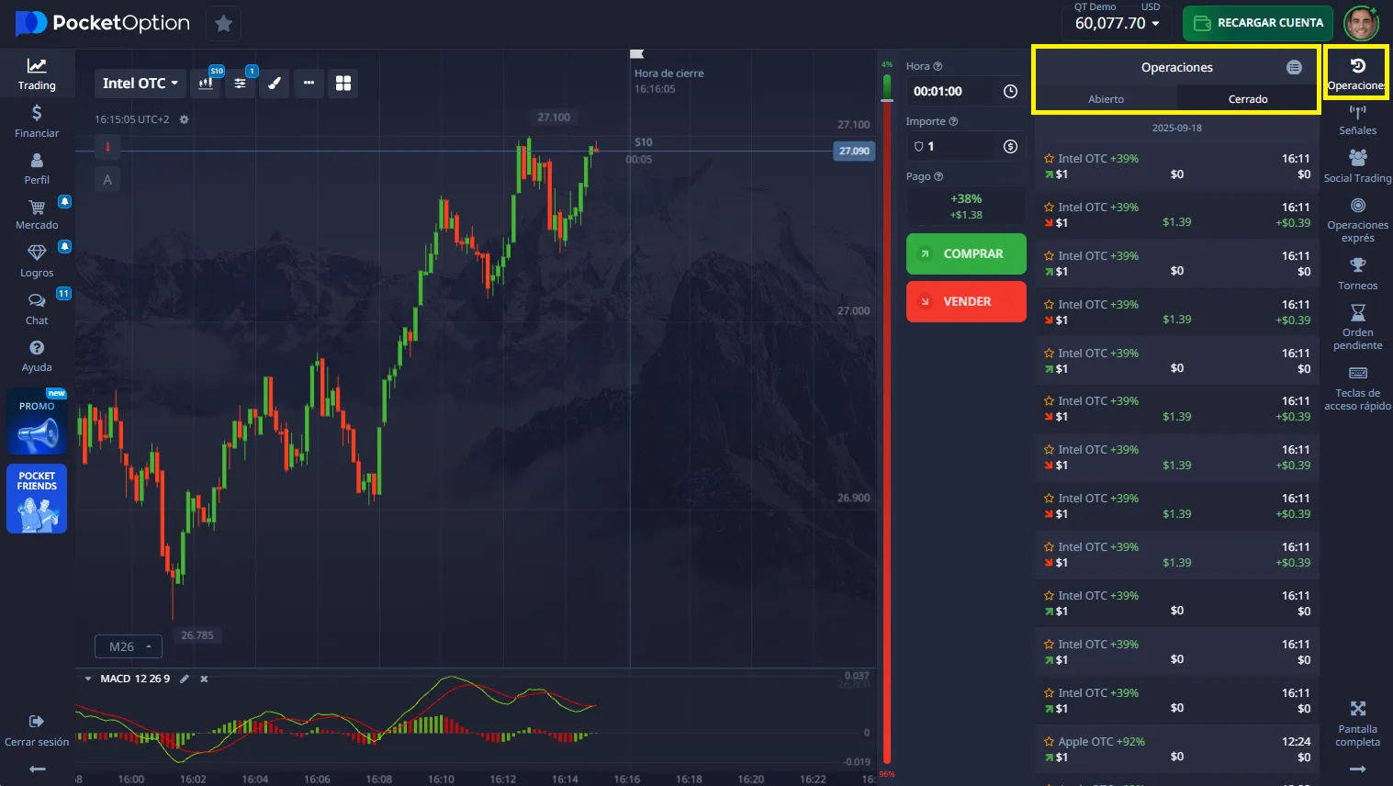
Task: Open the QT Demo balance dropdown
Action: tap(1117, 23)
